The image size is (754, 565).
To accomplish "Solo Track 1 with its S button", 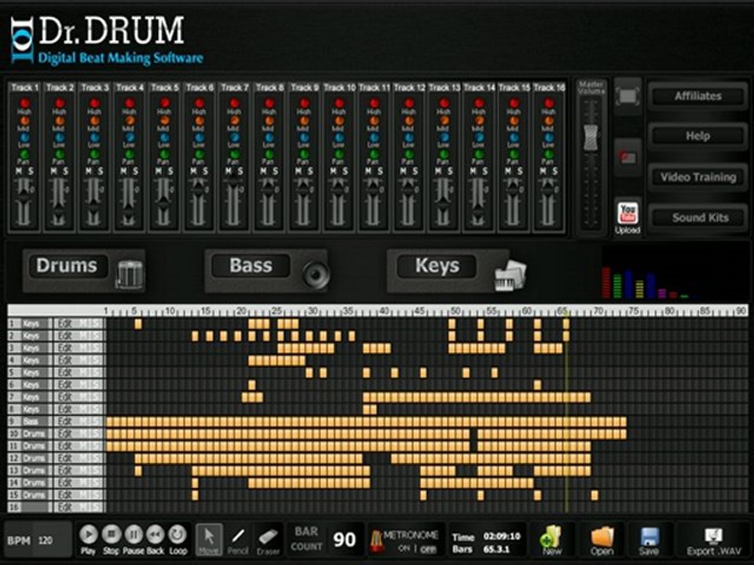I will click(31, 172).
